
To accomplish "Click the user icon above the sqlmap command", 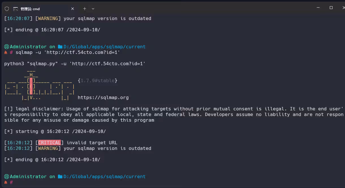I will (7, 47).
